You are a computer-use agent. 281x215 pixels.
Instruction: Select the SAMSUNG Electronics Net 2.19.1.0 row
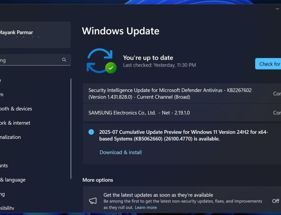tap(182, 113)
